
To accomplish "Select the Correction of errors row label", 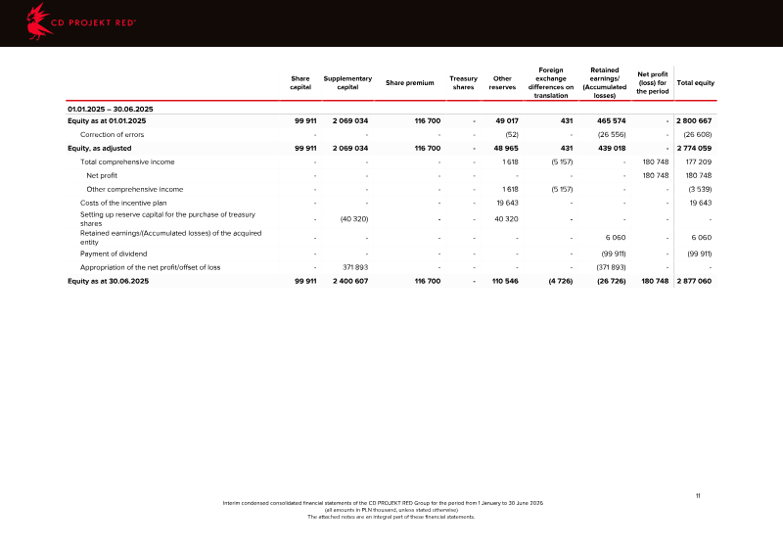I will pos(112,134).
